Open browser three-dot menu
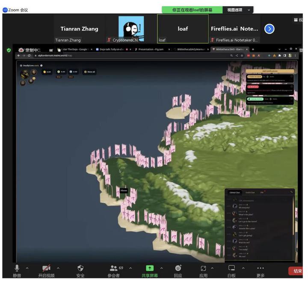Image resolution: width=308 pixels, height=282 pixels. [295, 55]
